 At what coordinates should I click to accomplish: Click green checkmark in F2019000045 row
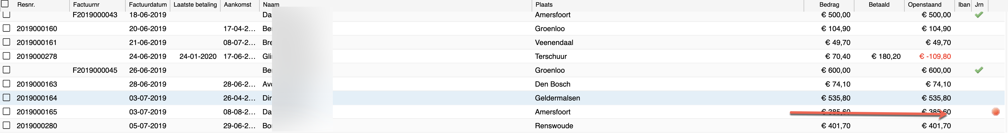coord(979,70)
